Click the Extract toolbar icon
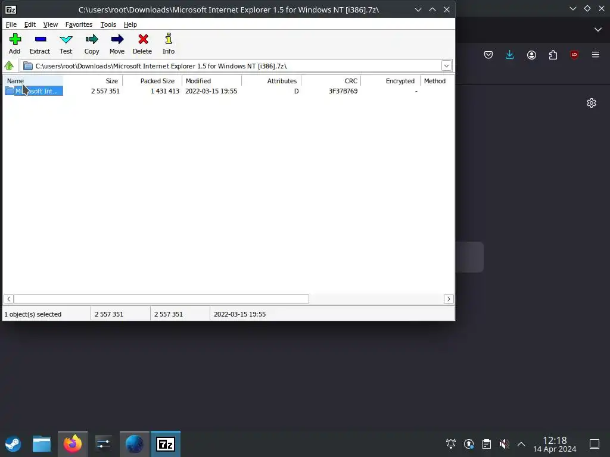The width and height of the screenshot is (610, 457). click(40, 39)
